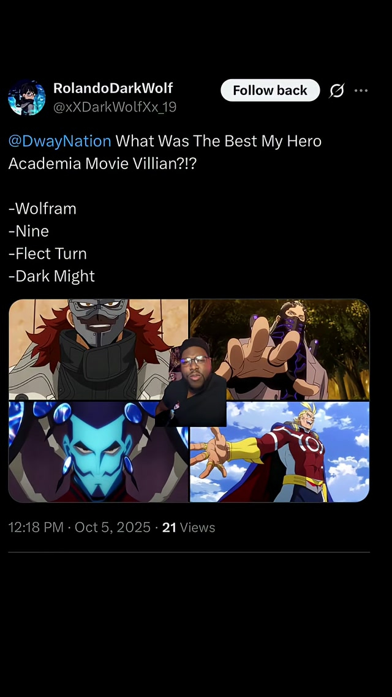The image size is (392, 697).
Task: Click the 'My Hero Academia Movie Villian' question text
Action: click(x=164, y=153)
